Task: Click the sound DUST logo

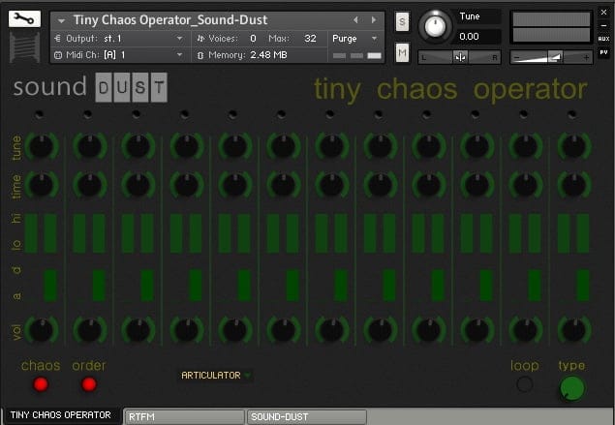Action: tap(90, 87)
